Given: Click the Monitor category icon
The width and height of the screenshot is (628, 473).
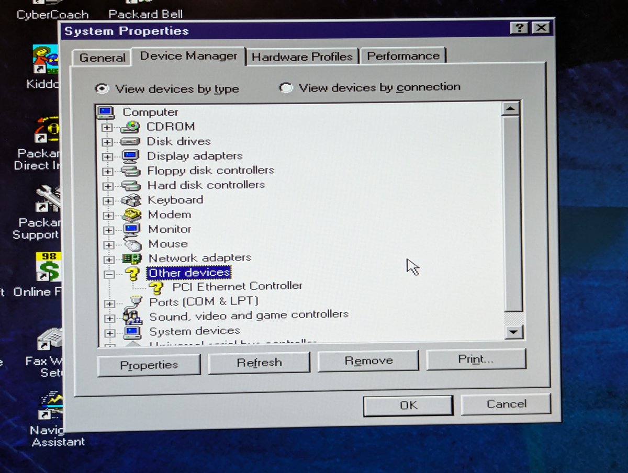Looking at the screenshot, I should click(131, 229).
